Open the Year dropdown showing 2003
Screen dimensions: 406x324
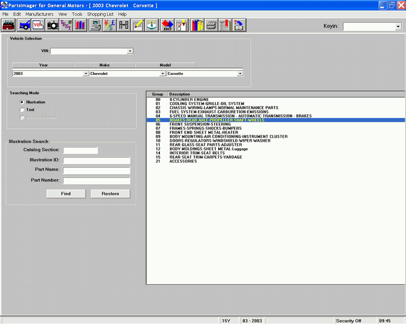coord(86,73)
